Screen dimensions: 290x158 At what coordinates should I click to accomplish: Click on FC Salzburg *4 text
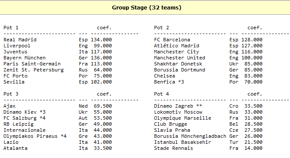click(x=25, y=118)
